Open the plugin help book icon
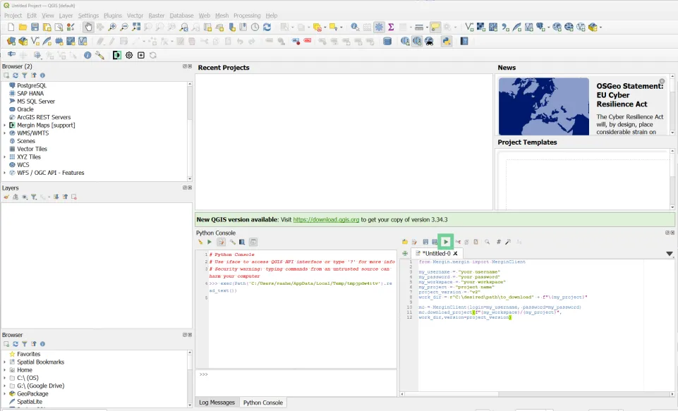 [464, 42]
